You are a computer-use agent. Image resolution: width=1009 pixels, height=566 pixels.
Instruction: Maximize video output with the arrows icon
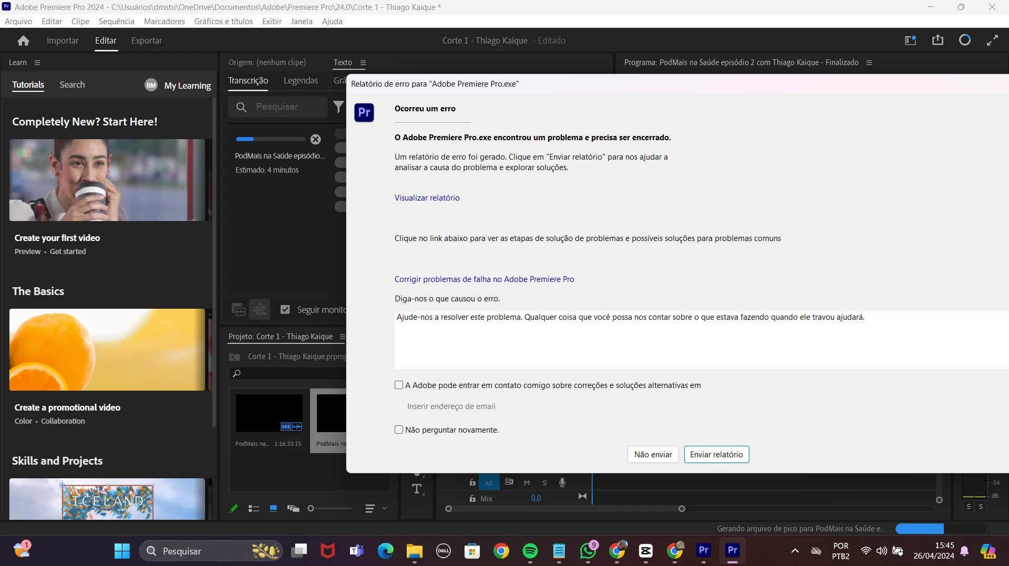992,40
